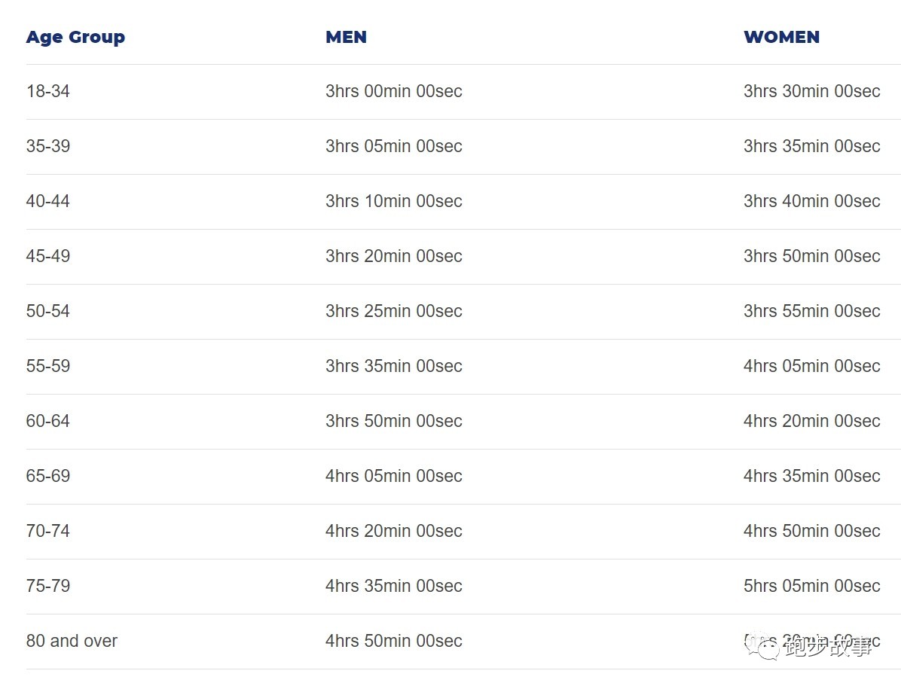This screenshot has height=686, width=901.
Task: Click women's 4hrs 20min 00sec time
Action: tap(811, 421)
